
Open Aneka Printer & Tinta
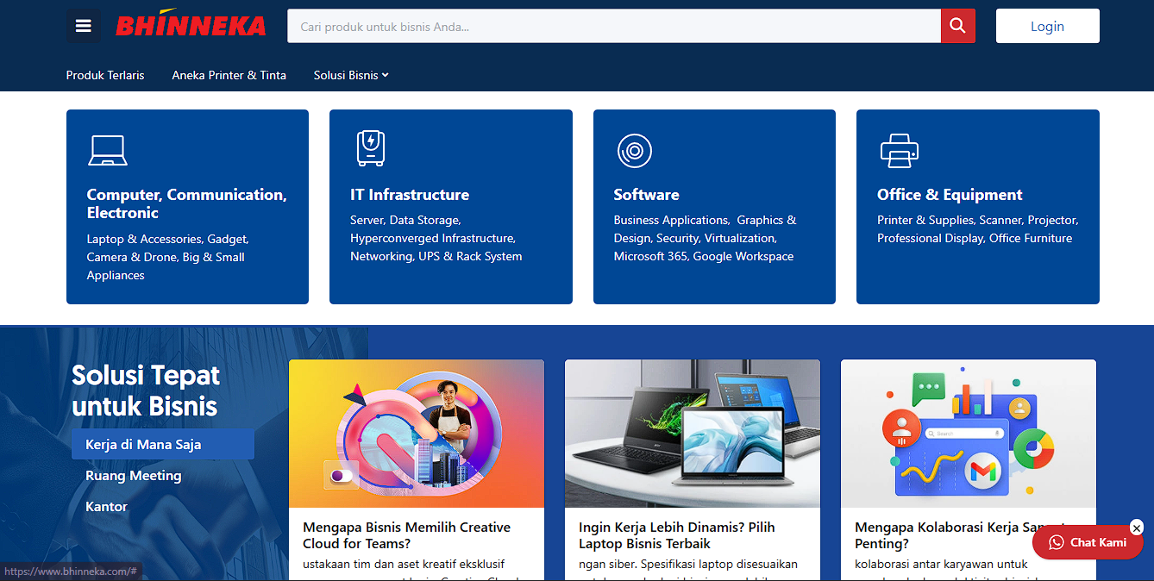(229, 75)
